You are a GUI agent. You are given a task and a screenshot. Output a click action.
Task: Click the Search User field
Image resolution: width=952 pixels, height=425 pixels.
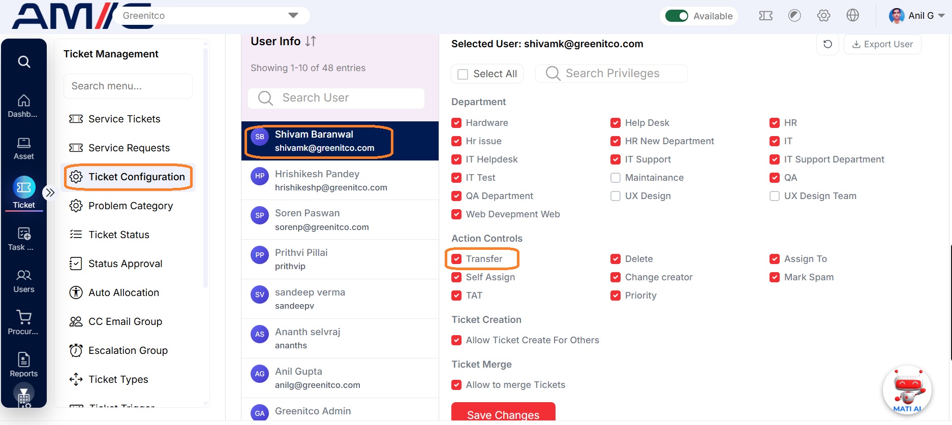coord(336,98)
